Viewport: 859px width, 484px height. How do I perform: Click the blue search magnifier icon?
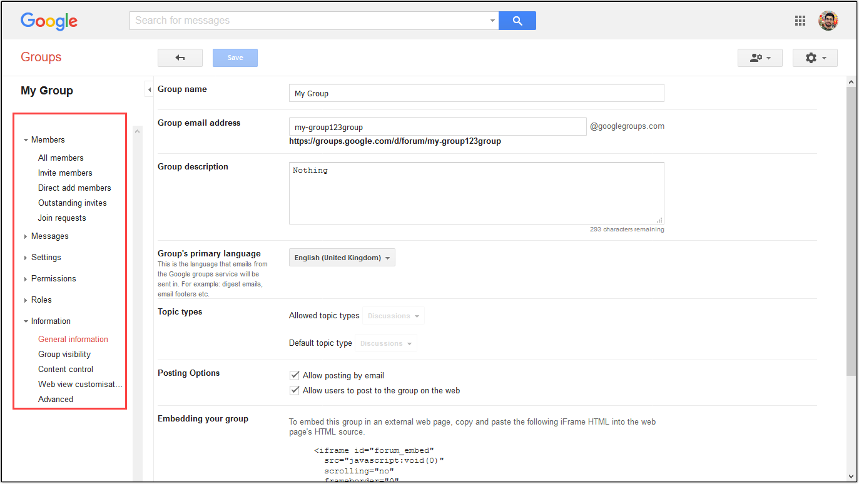(x=517, y=20)
